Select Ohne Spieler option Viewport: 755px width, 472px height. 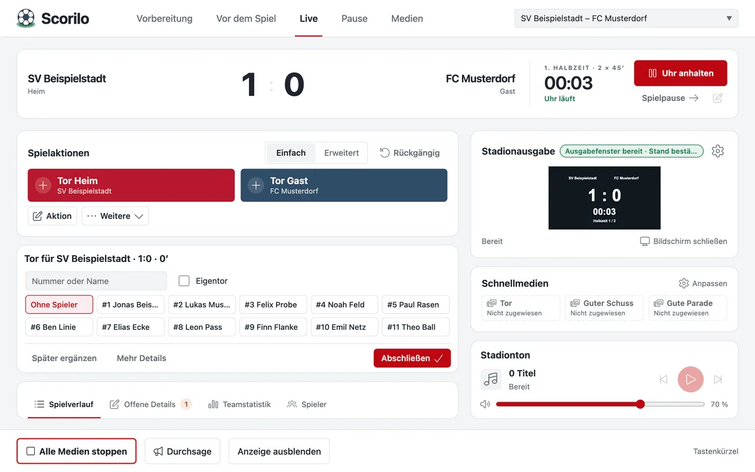pyautogui.click(x=59, y=304)
